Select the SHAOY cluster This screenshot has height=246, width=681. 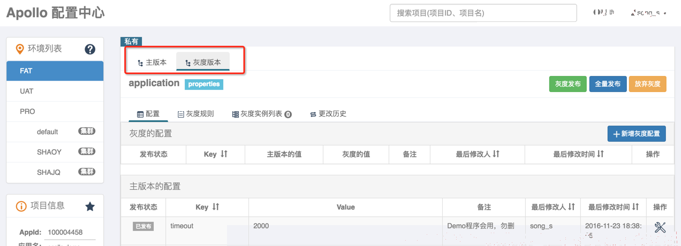click(55, 152)
